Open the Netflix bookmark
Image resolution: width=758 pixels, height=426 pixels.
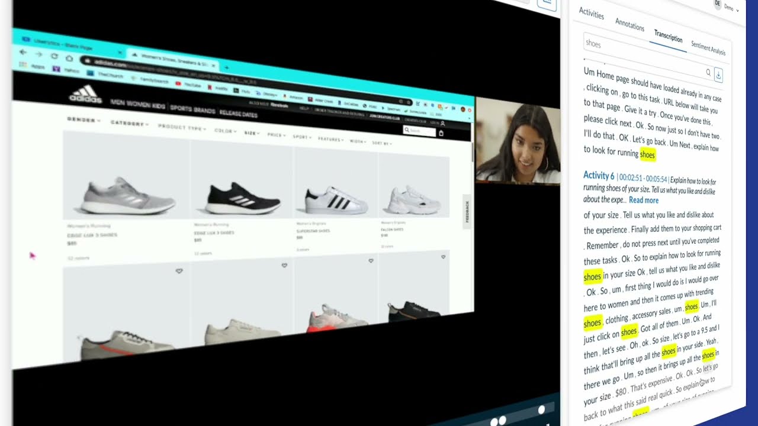coord(217,88)
